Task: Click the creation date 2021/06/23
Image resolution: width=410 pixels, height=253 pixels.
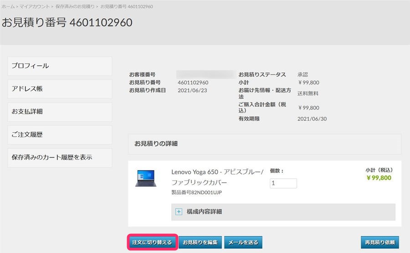Action: click(x=192, y=91)
